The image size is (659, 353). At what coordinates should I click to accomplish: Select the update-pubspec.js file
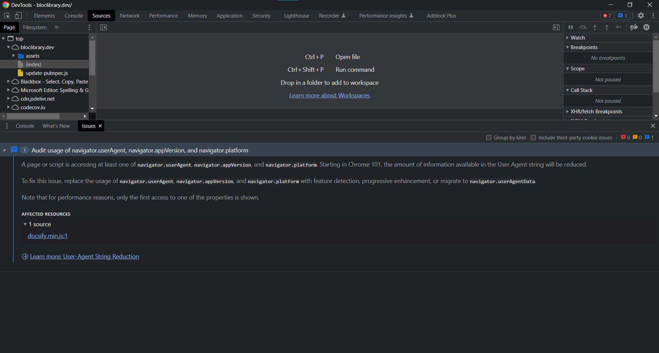pos(47,73)
